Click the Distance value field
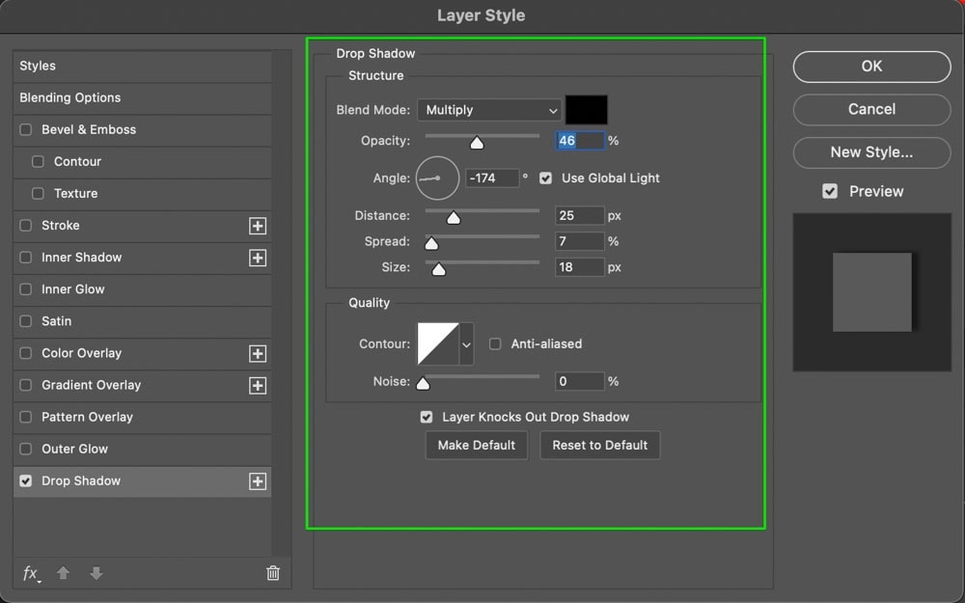Image resolution: width=965 pixels, height=603 pixels. click(580, 216)
